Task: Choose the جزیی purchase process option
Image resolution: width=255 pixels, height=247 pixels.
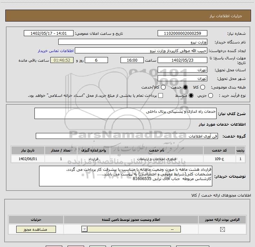Action: click(x=210, y=95)
